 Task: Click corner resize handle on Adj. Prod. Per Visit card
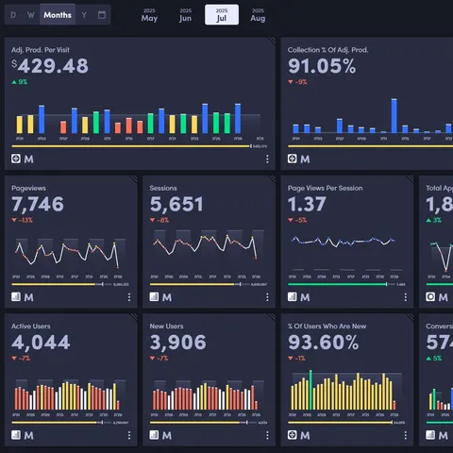point(272,41)
